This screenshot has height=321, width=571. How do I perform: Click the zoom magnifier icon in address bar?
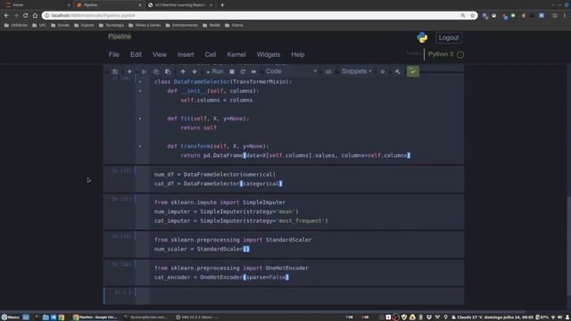point(463,16)
